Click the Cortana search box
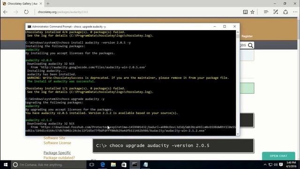The image size is (300, 169). tap(49, 165)
